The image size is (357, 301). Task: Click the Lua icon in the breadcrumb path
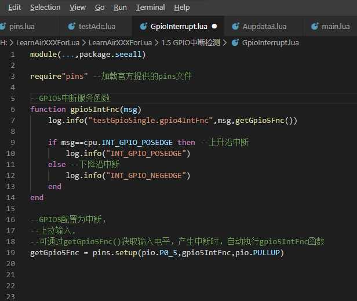(x=235, y=43)
